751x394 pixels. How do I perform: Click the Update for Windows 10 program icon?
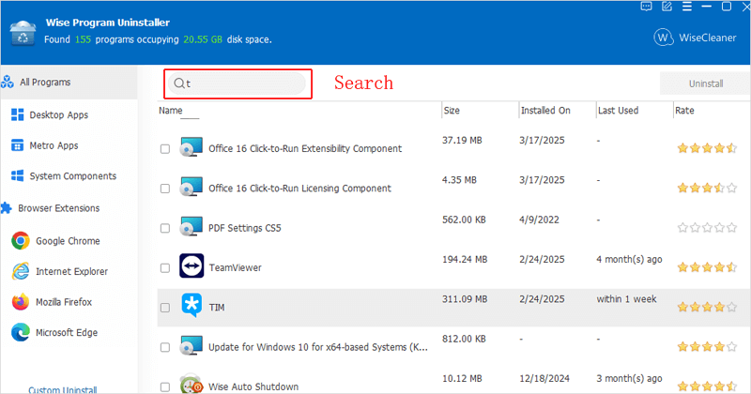point(192,345)
